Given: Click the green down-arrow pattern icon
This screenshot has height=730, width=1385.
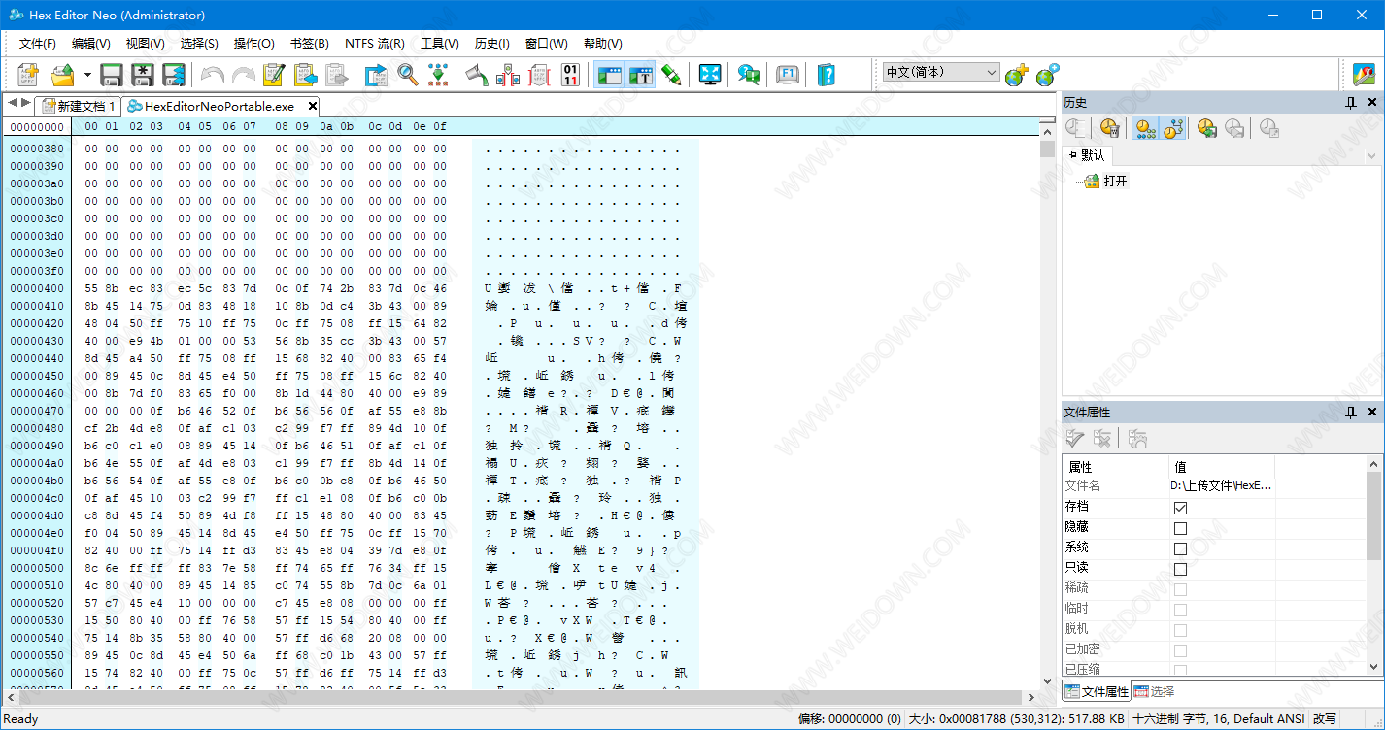Looking at the screenshot, I should (x=438, y=75).
